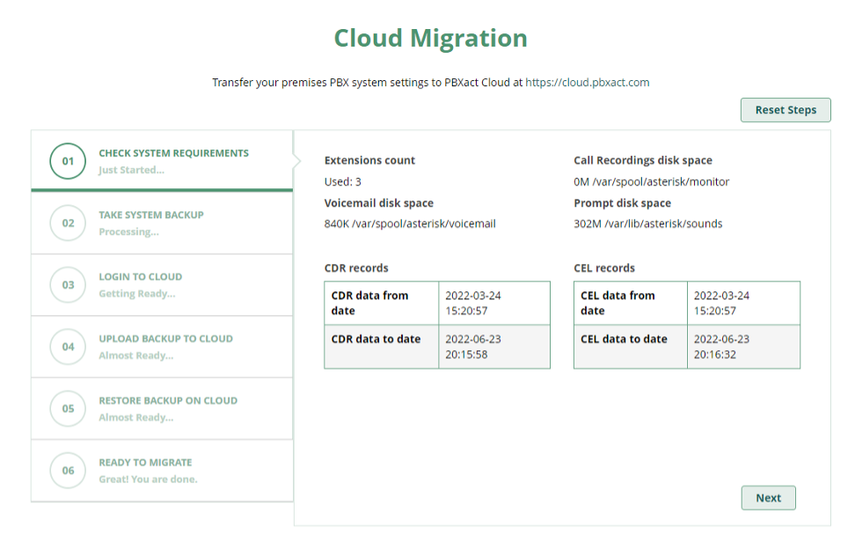
Task: Click the Next button
Action: (768, 498)
